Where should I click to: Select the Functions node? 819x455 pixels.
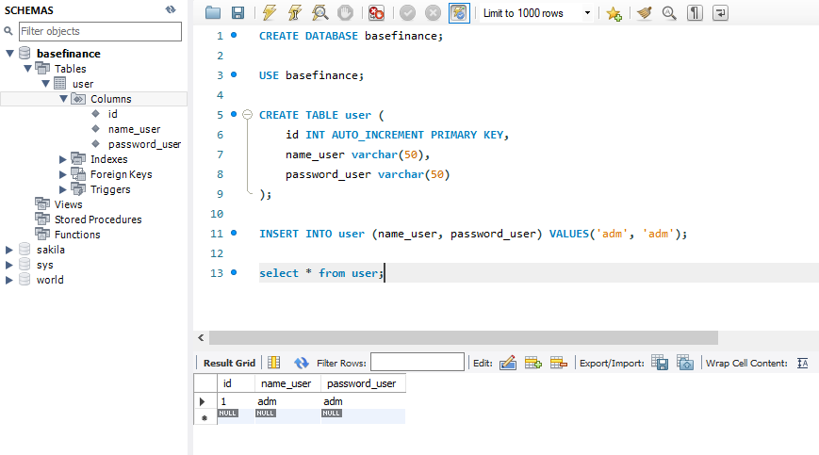77,235
